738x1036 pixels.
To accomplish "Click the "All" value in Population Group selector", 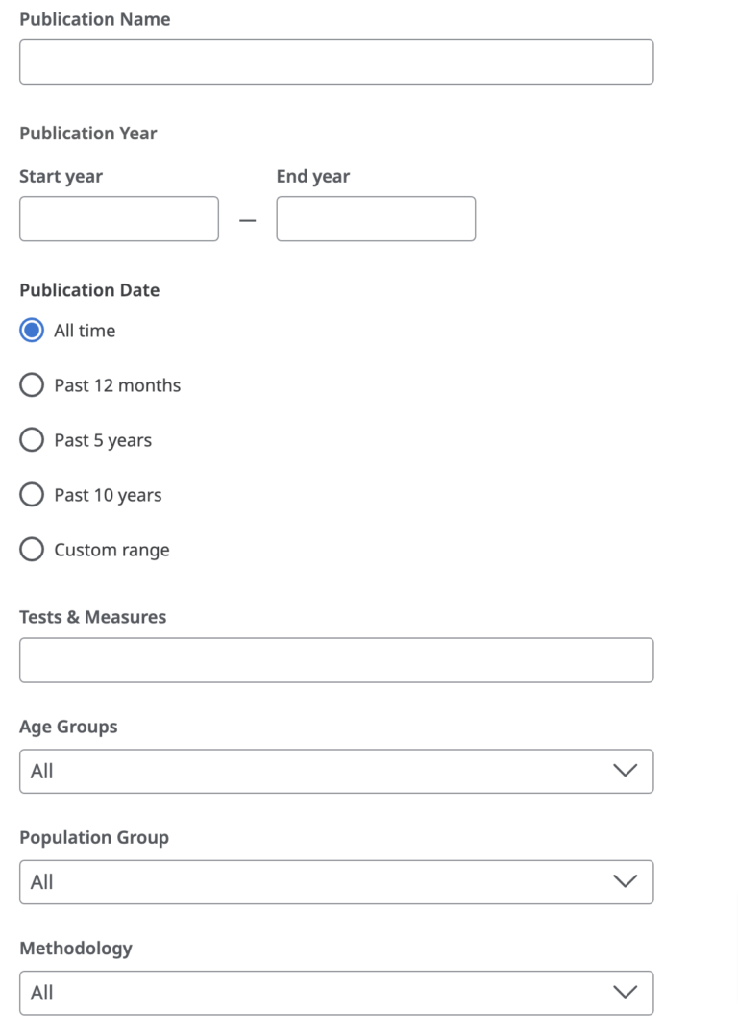I will [42, 881].
